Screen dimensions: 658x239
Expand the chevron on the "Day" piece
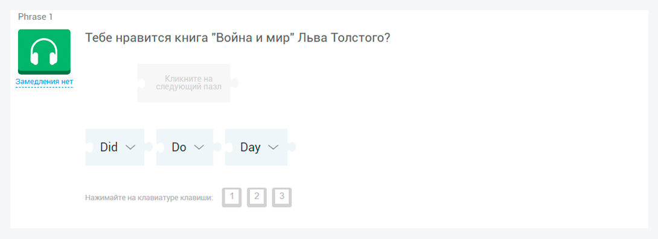pos(273,147)
